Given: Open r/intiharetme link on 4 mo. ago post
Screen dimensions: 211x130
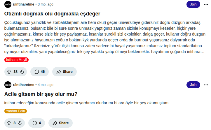Looking at the screenshot, I should [x=23, y=85].
